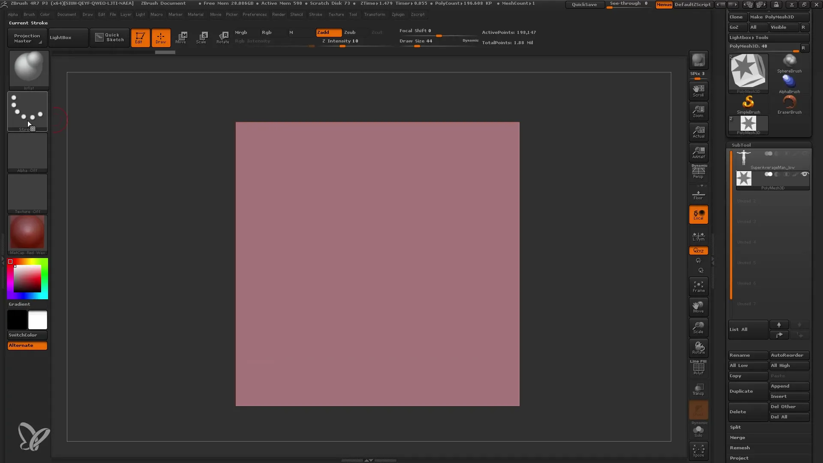Select the Scale tool in toolbar
The height and width of the screenshot is (463, 823).
pyautogui.click(x=201, y=37)
